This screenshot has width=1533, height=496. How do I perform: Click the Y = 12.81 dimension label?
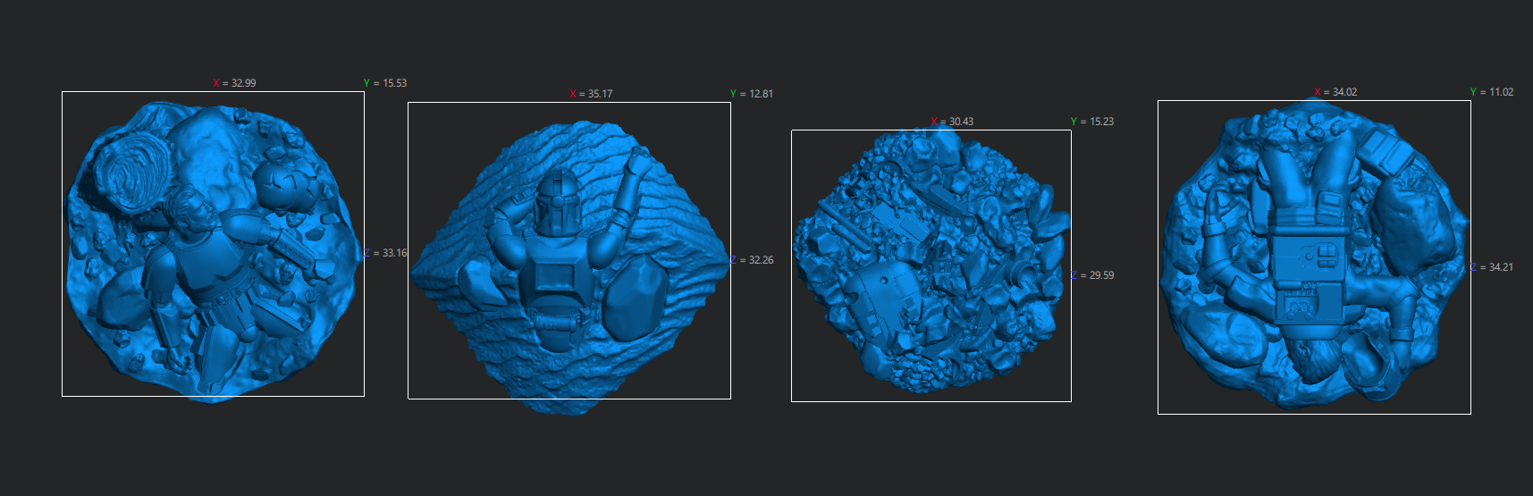(x=752, y=94)
